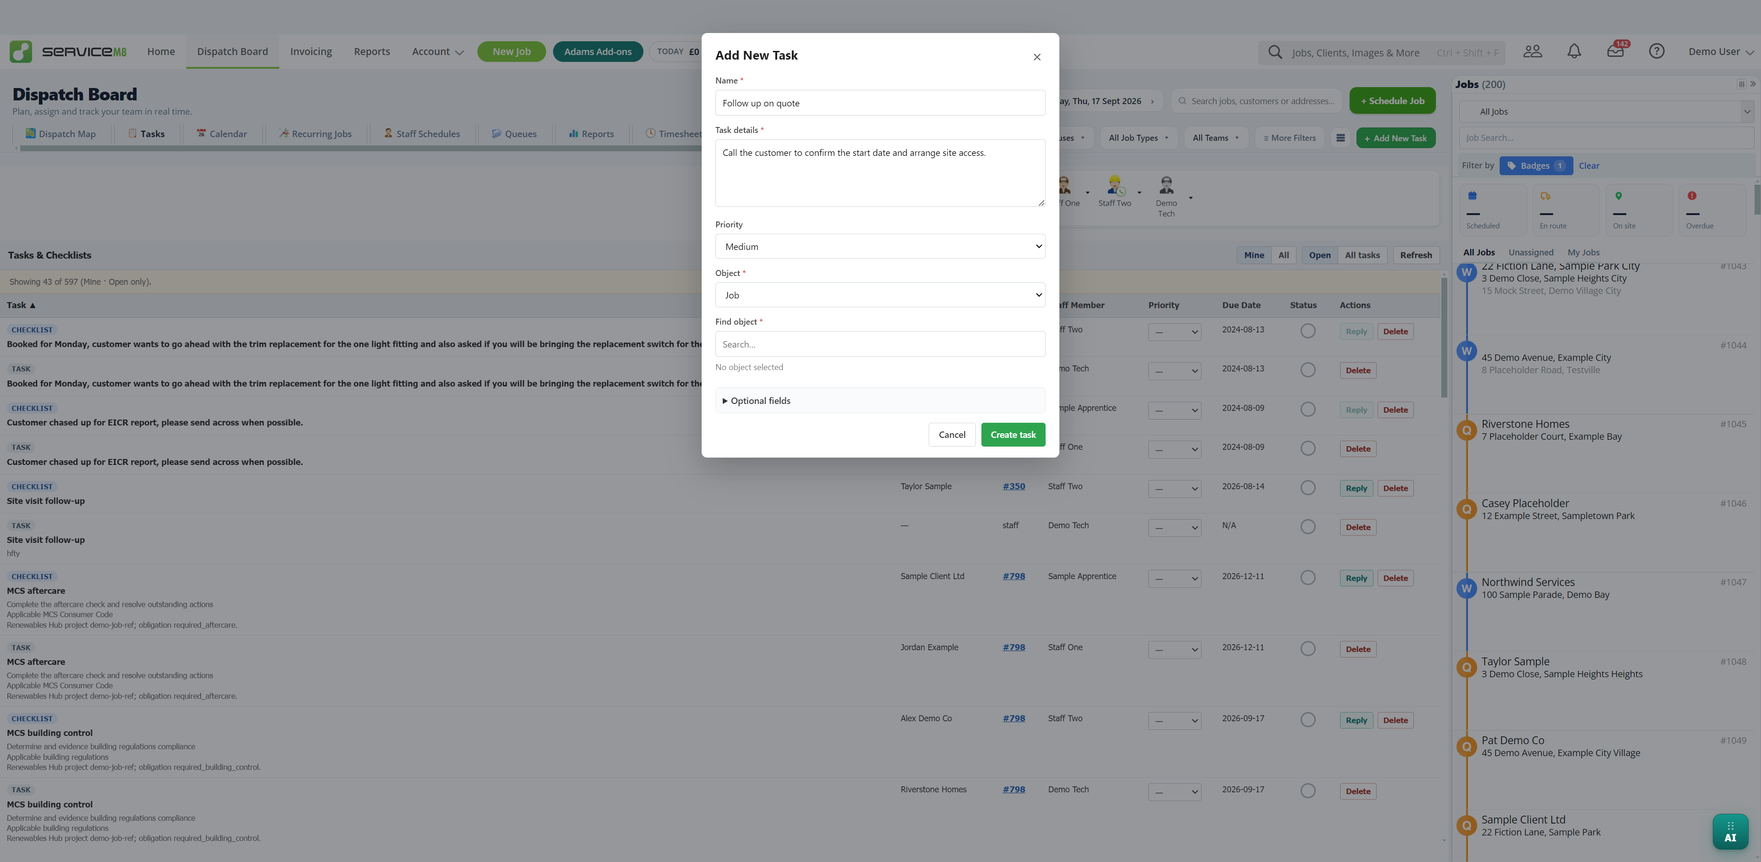1761x862 pixels.
Task: Open the AI assistant floating button
Action: (x=1729, y=831)
